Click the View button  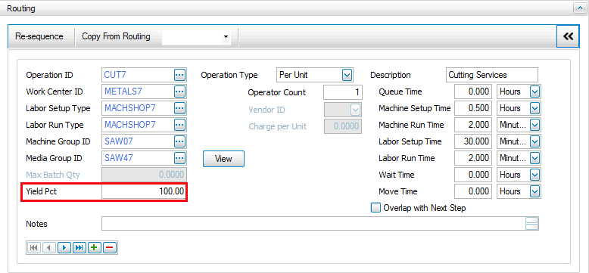click(223, 159)
